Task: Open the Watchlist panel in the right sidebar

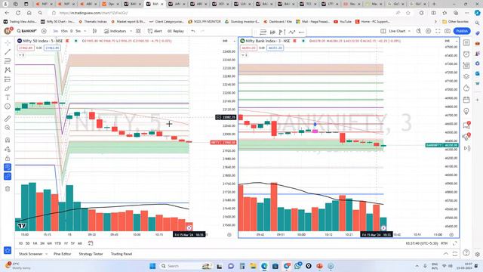Action: tap(466, 43)
